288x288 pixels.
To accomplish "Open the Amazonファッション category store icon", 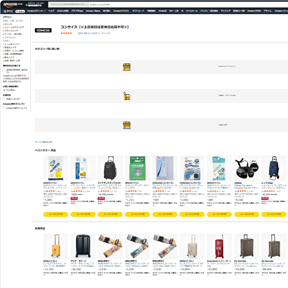I will point(127,67).
